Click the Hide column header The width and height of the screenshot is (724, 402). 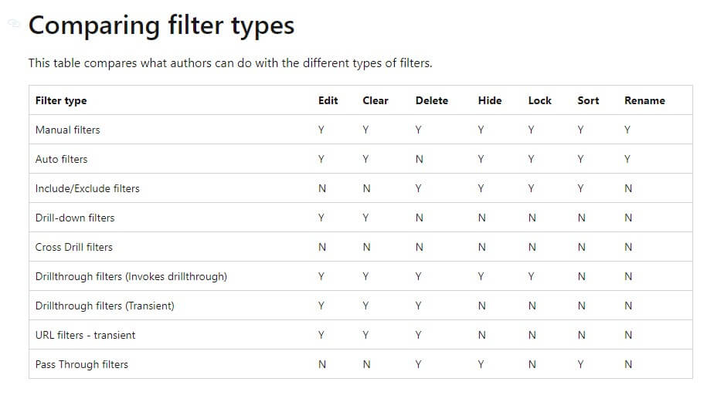pyautogui.click(x=490, y=100)
